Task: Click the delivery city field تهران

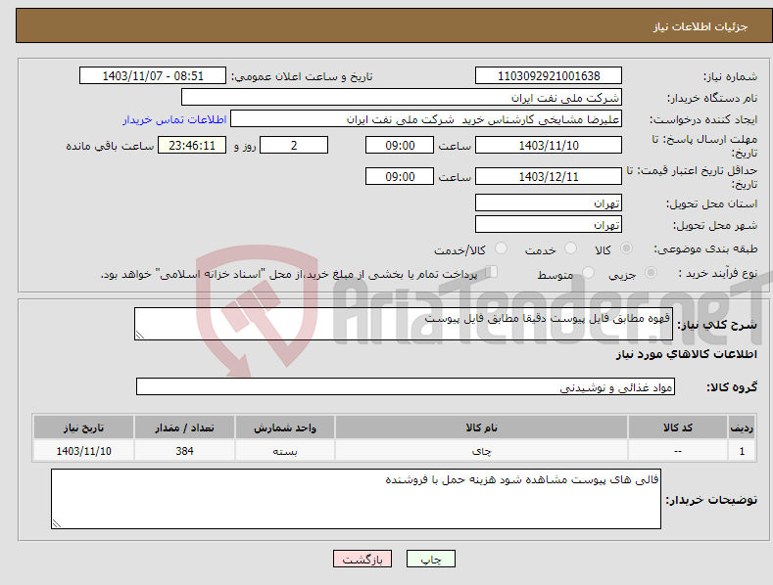Action: click(549, 225)
